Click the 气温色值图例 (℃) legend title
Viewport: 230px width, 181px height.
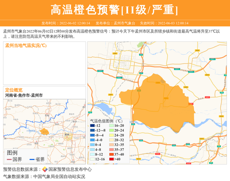(x=106, y=121)
